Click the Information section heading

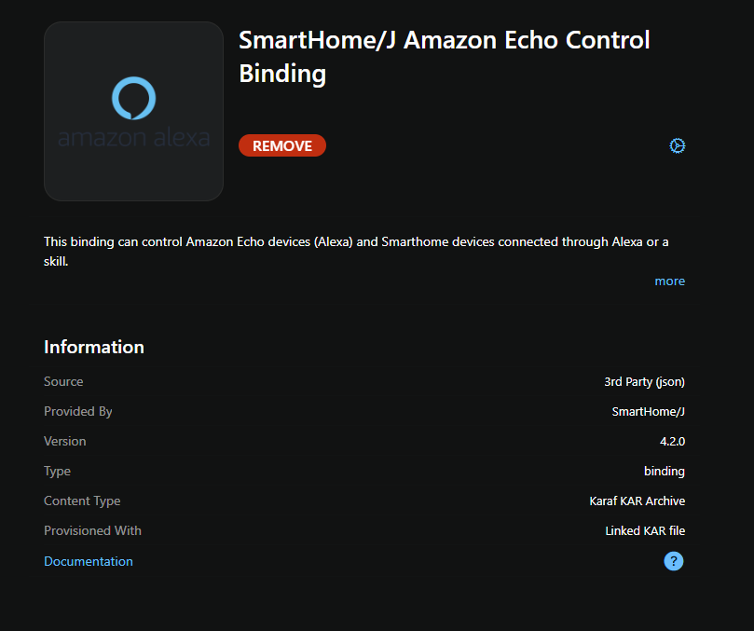click(94, 347)
